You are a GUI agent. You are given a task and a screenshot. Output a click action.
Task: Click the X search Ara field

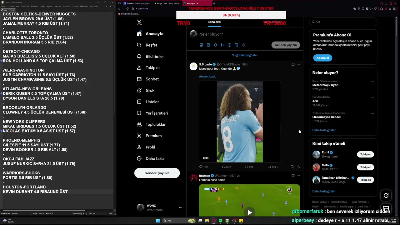point(343,22)
